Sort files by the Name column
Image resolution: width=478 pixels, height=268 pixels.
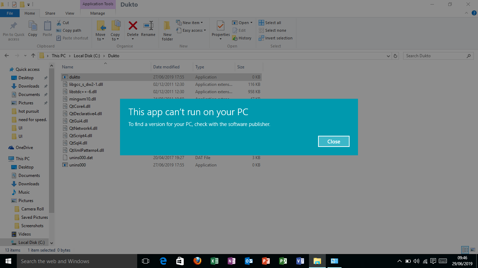106,67
